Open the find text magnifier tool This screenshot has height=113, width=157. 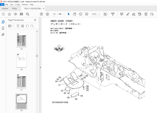pos(28,14)
